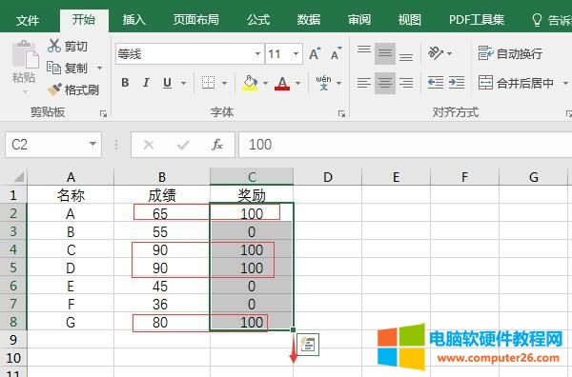Select the Format Painter brush icon
Viewport: 572px width, 377px height.
[54, 89]
